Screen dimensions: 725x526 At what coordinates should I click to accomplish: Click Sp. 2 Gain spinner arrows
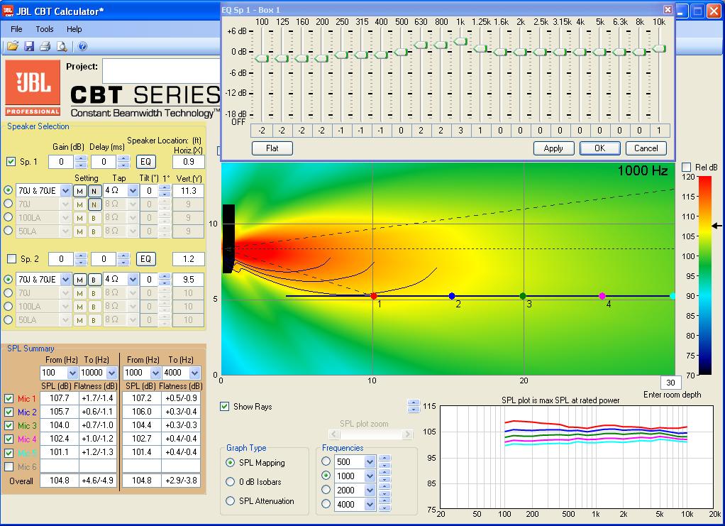click(x=81, y=259)
